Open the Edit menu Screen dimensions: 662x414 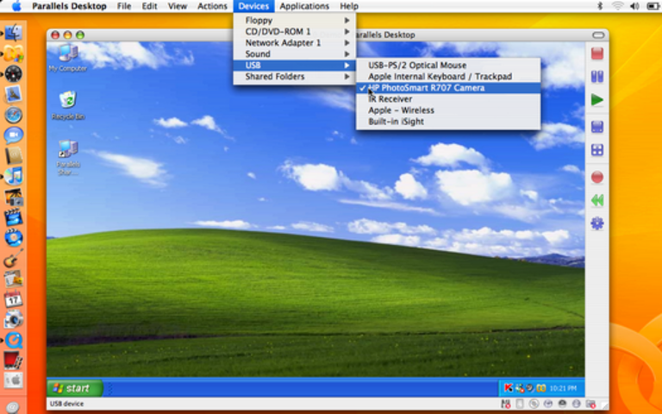click(x=149, y=6)
